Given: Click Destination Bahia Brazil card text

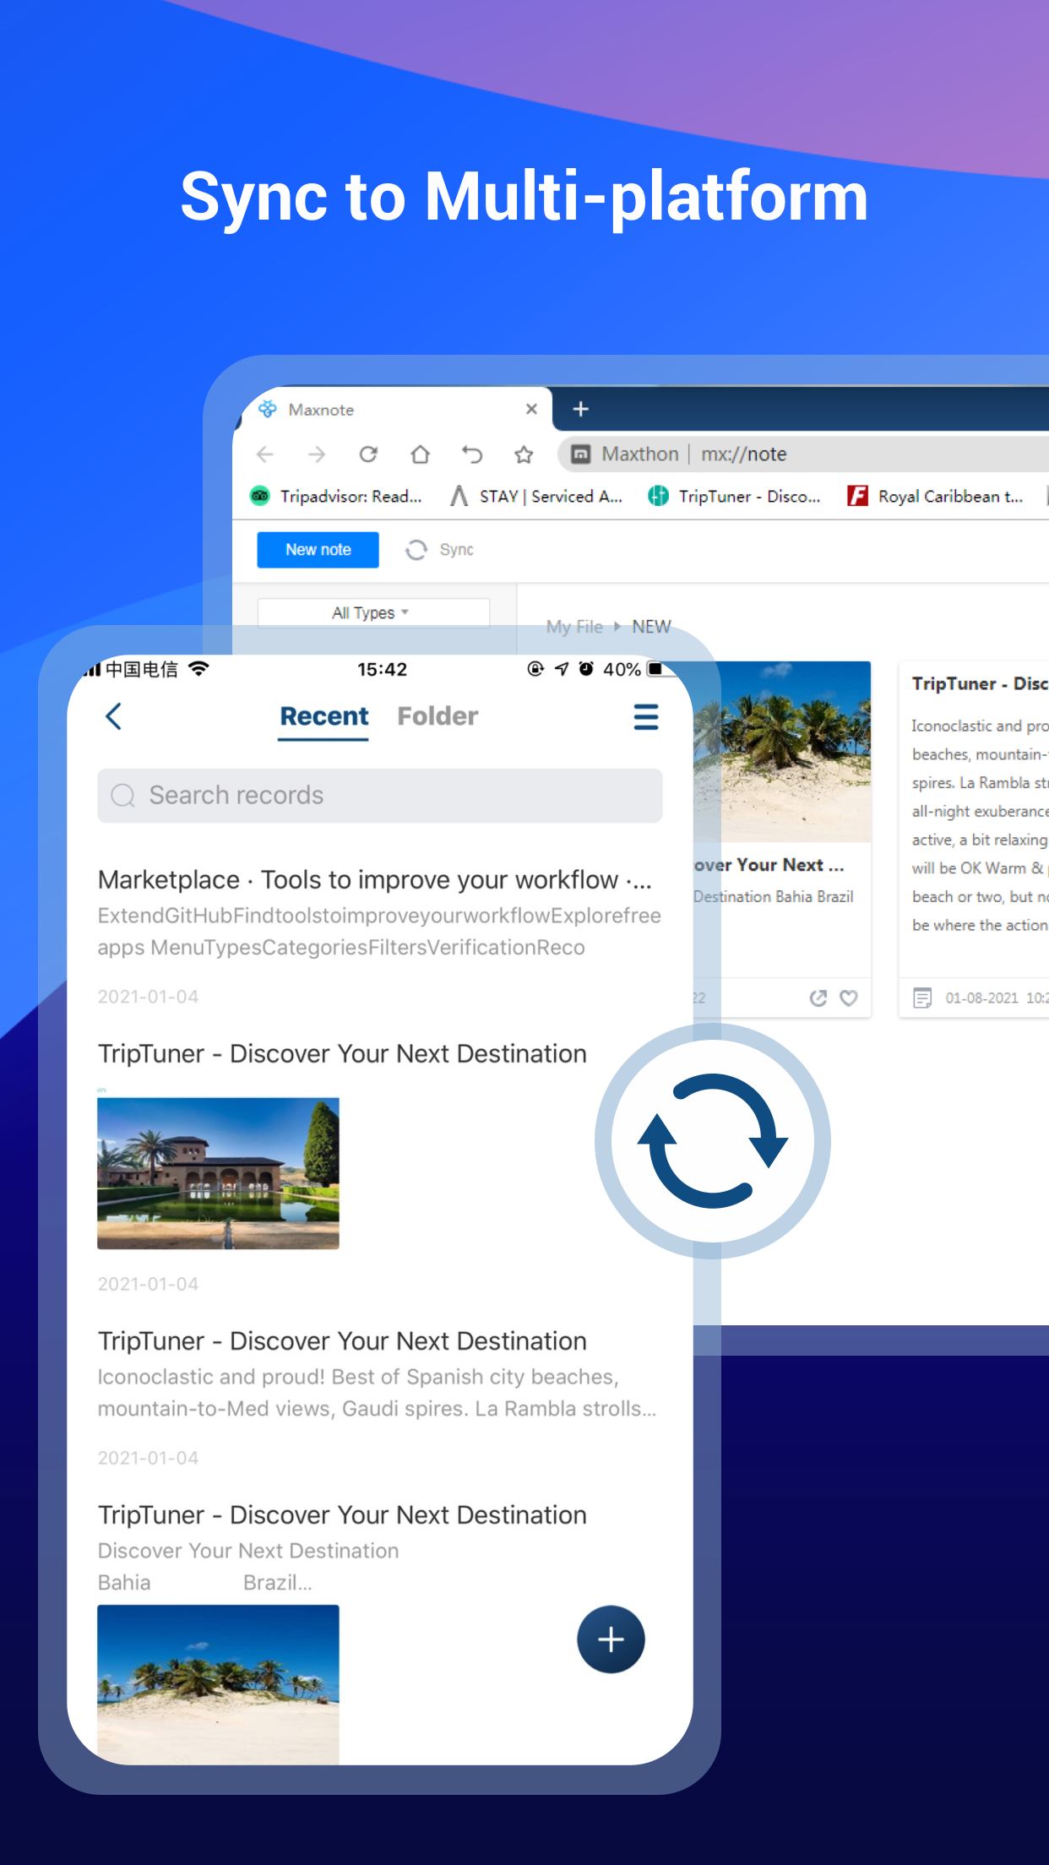Looking at the screenshot, I should pos(774,897).
